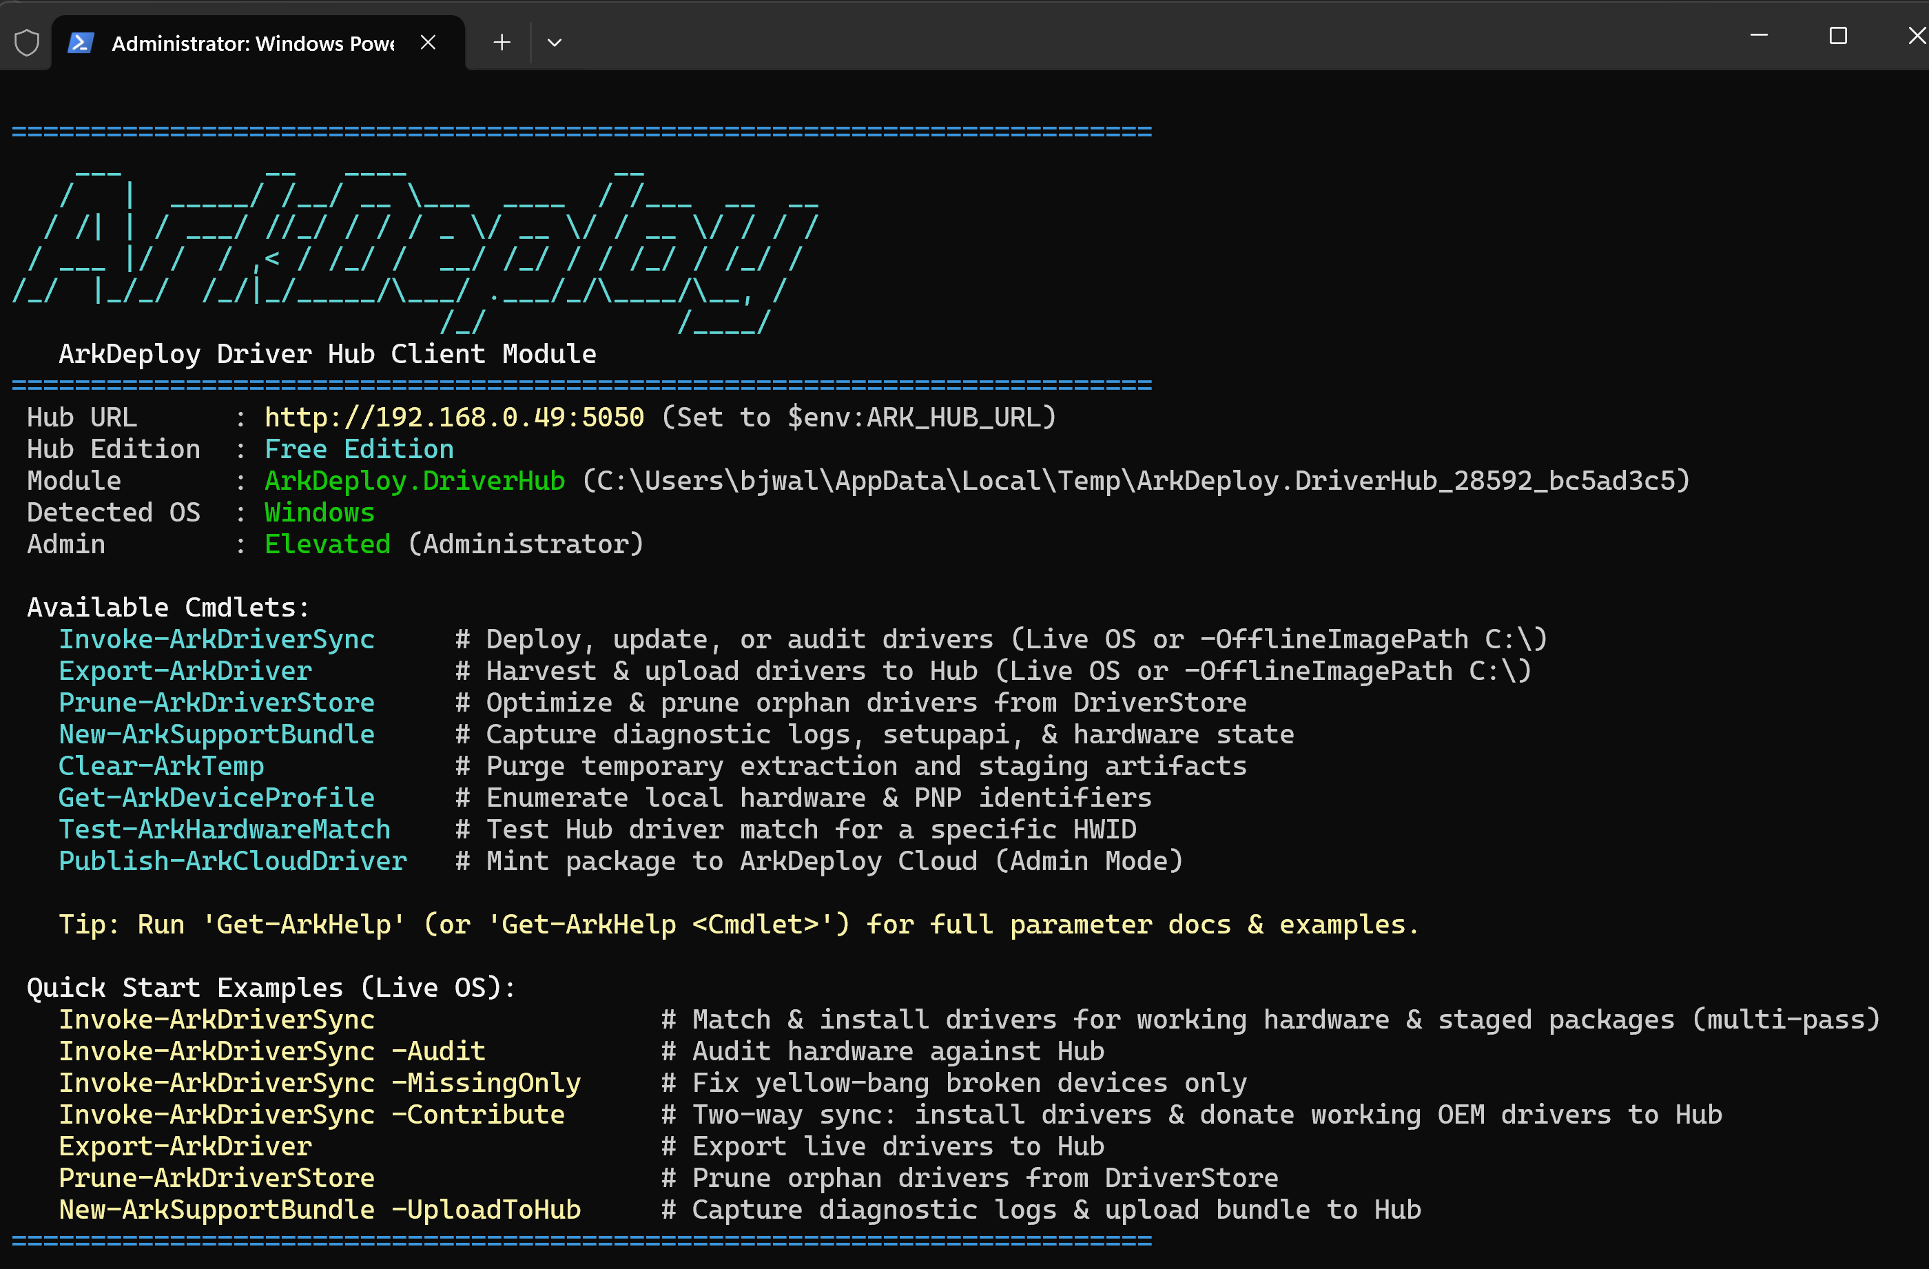The image size is (1929, 1269).
Task: Click the Publish-ArkCloudDriver cmdlet
Action: (233, 860)
